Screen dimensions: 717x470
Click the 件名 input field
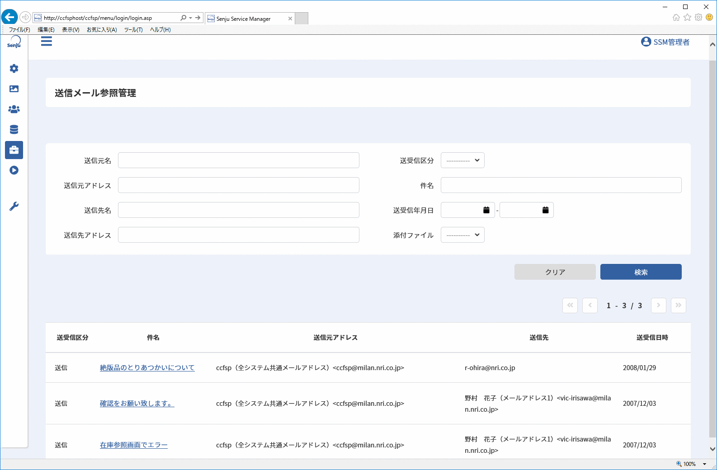pos(561,185)
